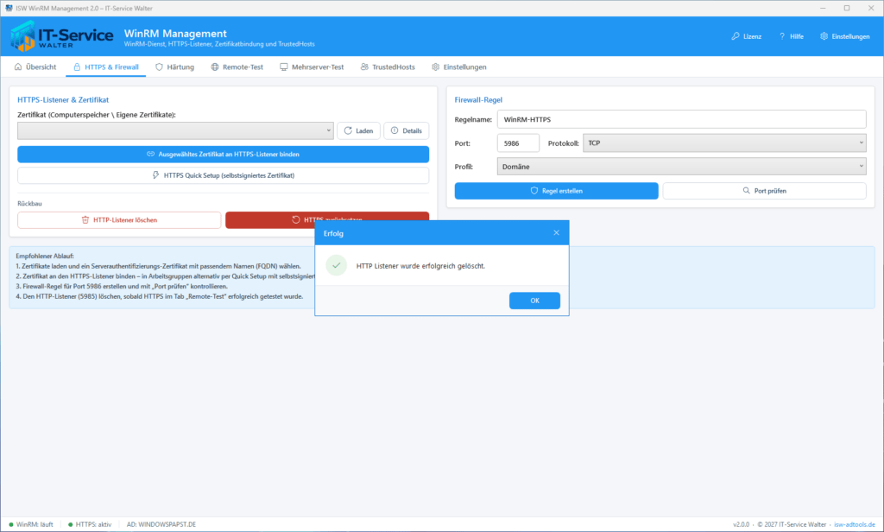Open the Remote-Test tab
The width and height of the screenshot is (884, 532).
(x=237, y=67)
